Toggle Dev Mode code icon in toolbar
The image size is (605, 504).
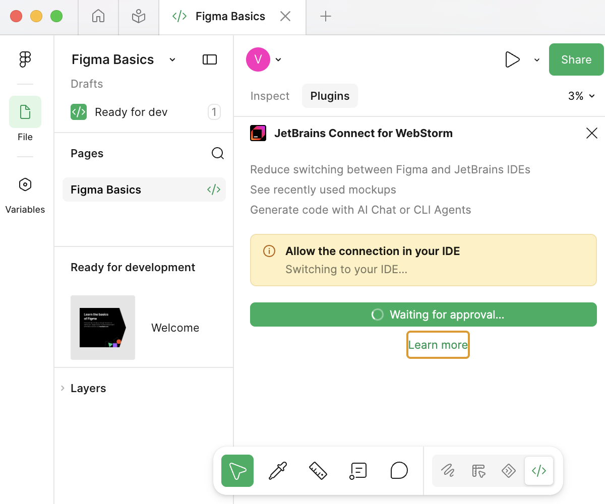coord(539,471)
